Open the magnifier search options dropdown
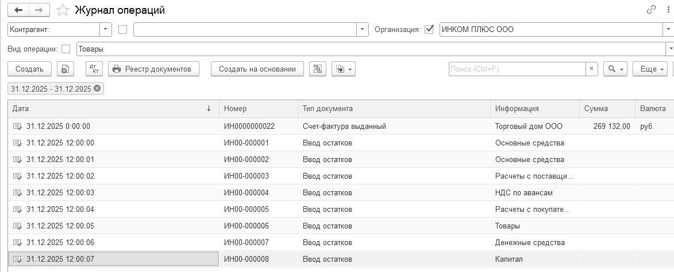Screen dimensions: 674x272 point(615,69)
